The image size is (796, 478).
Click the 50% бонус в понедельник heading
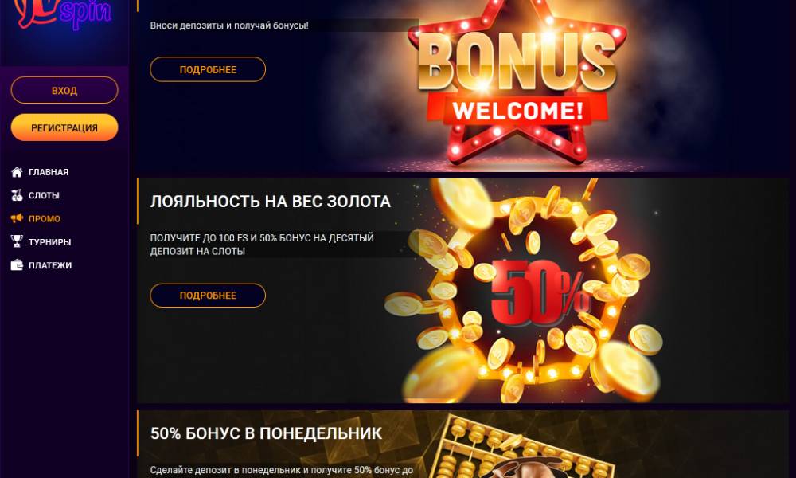pyautogui.click(x=267, y=433)
